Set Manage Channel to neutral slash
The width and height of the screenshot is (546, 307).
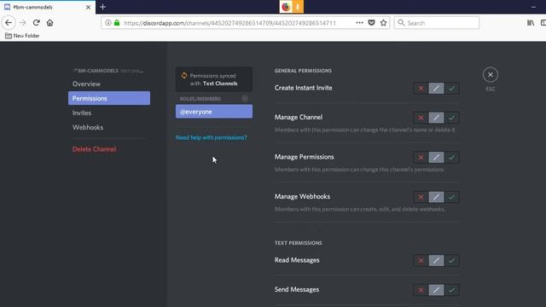pos(436,118)
